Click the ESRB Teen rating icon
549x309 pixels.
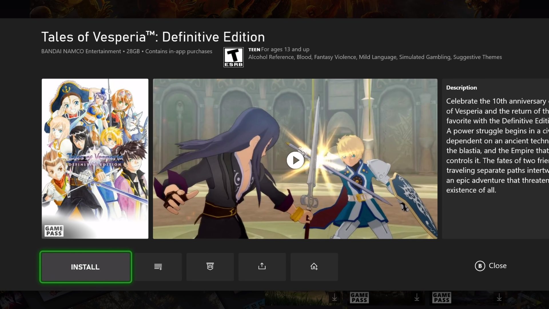[x=233, y=57]
